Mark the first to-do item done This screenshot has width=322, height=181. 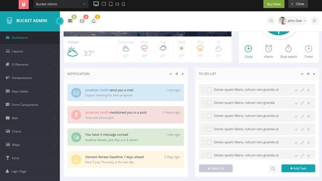tap(296, 90)
